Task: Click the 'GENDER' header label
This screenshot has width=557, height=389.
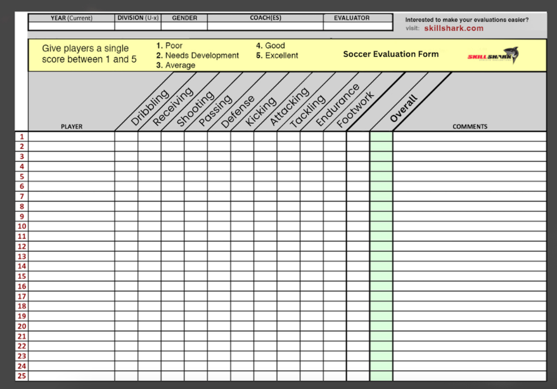Action: pyautogui.click(x=184, y=18)
